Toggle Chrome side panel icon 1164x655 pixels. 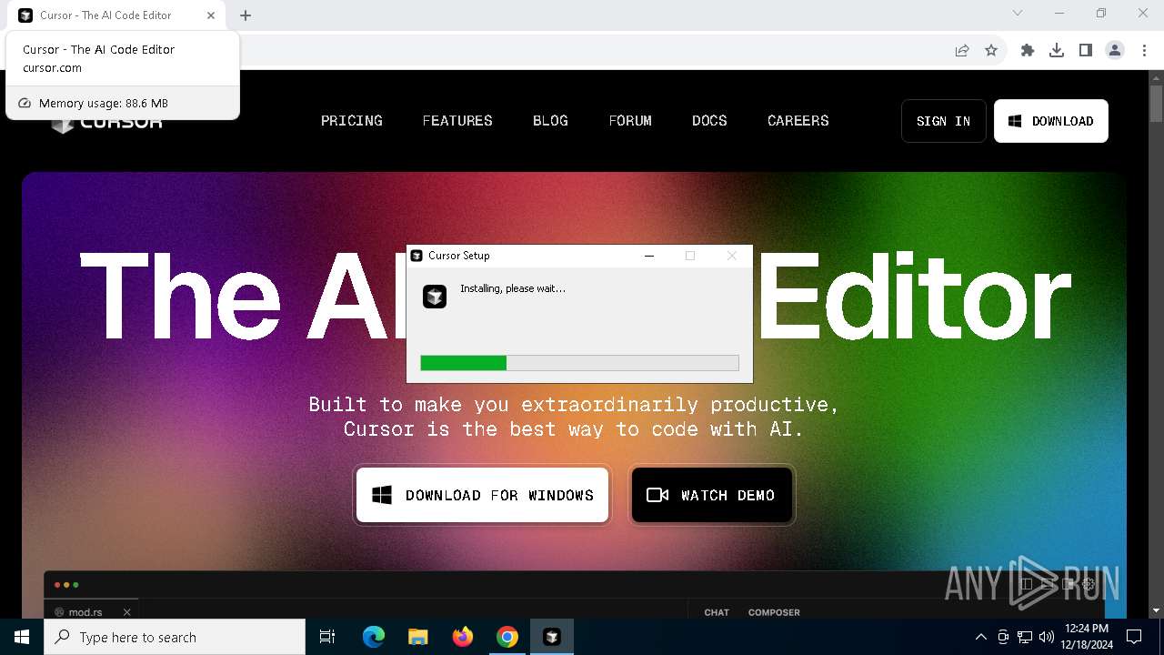click(1086, 50)
